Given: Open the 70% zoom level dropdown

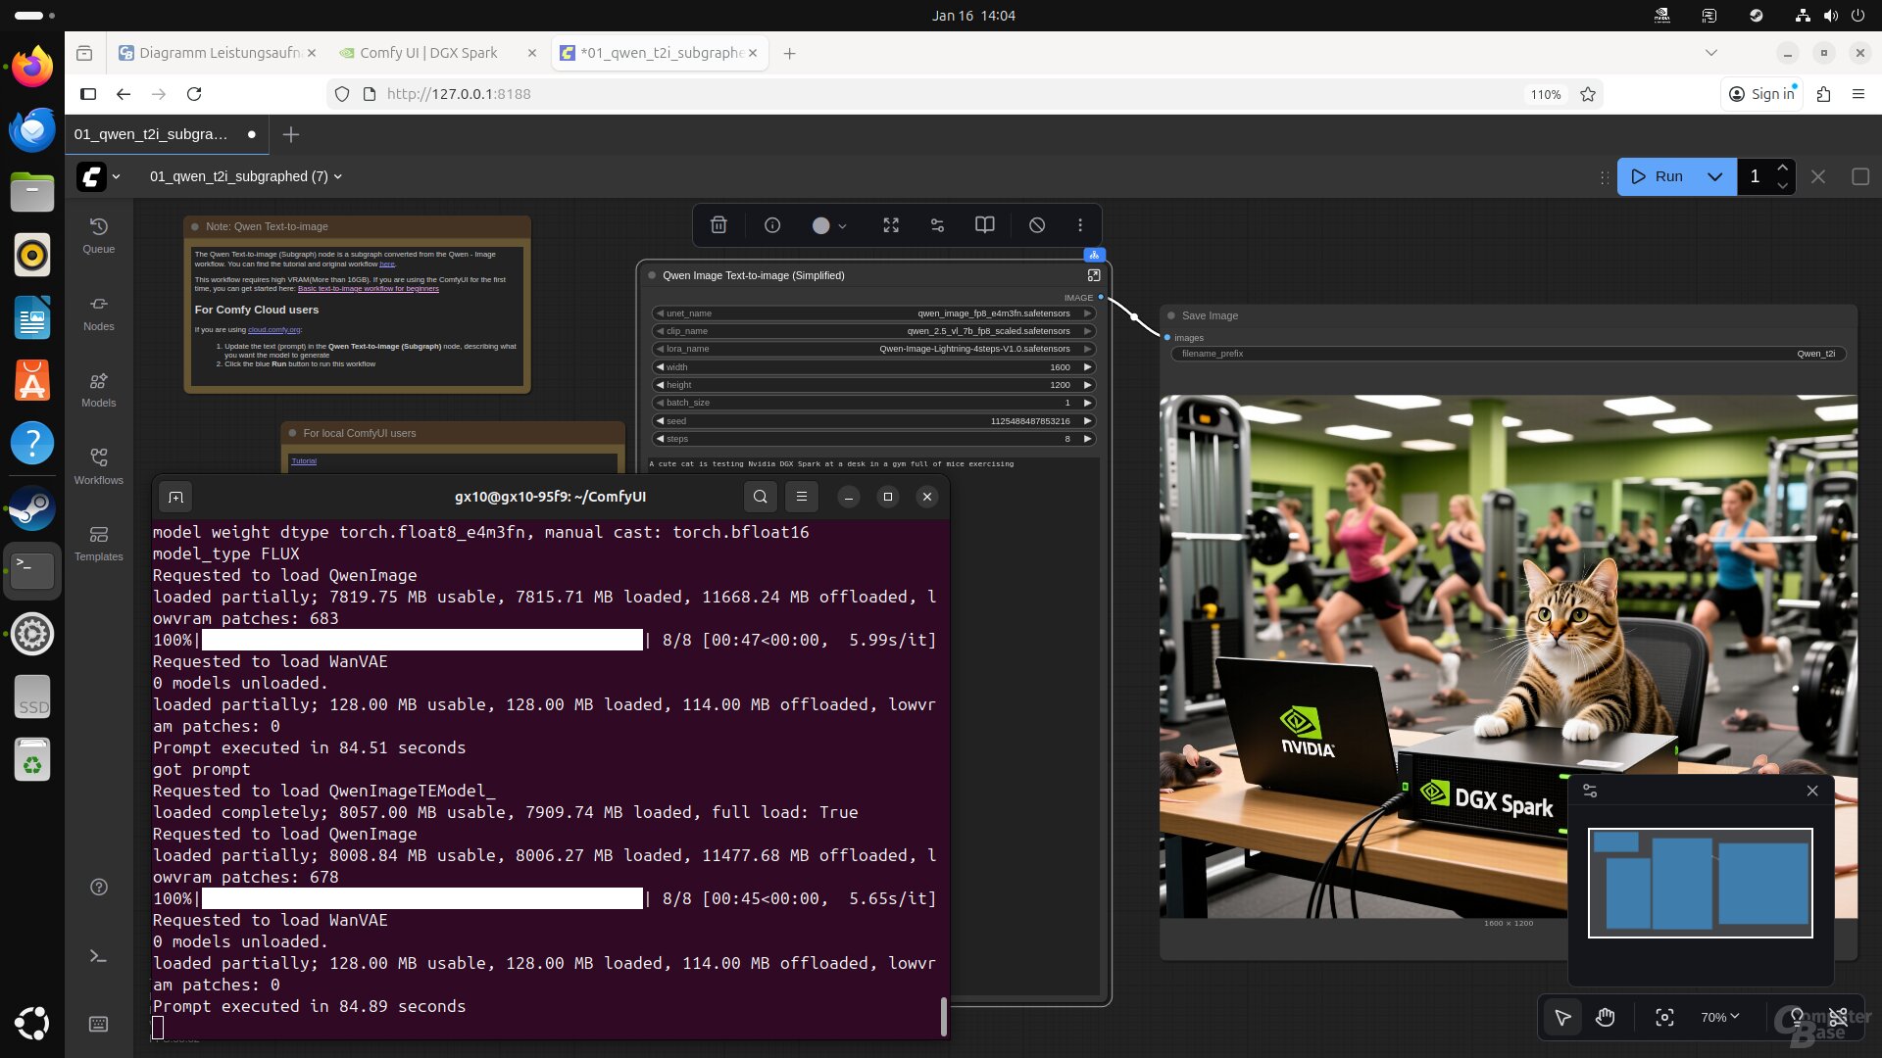Looking at the screenshot, I should (1719, 1018).
